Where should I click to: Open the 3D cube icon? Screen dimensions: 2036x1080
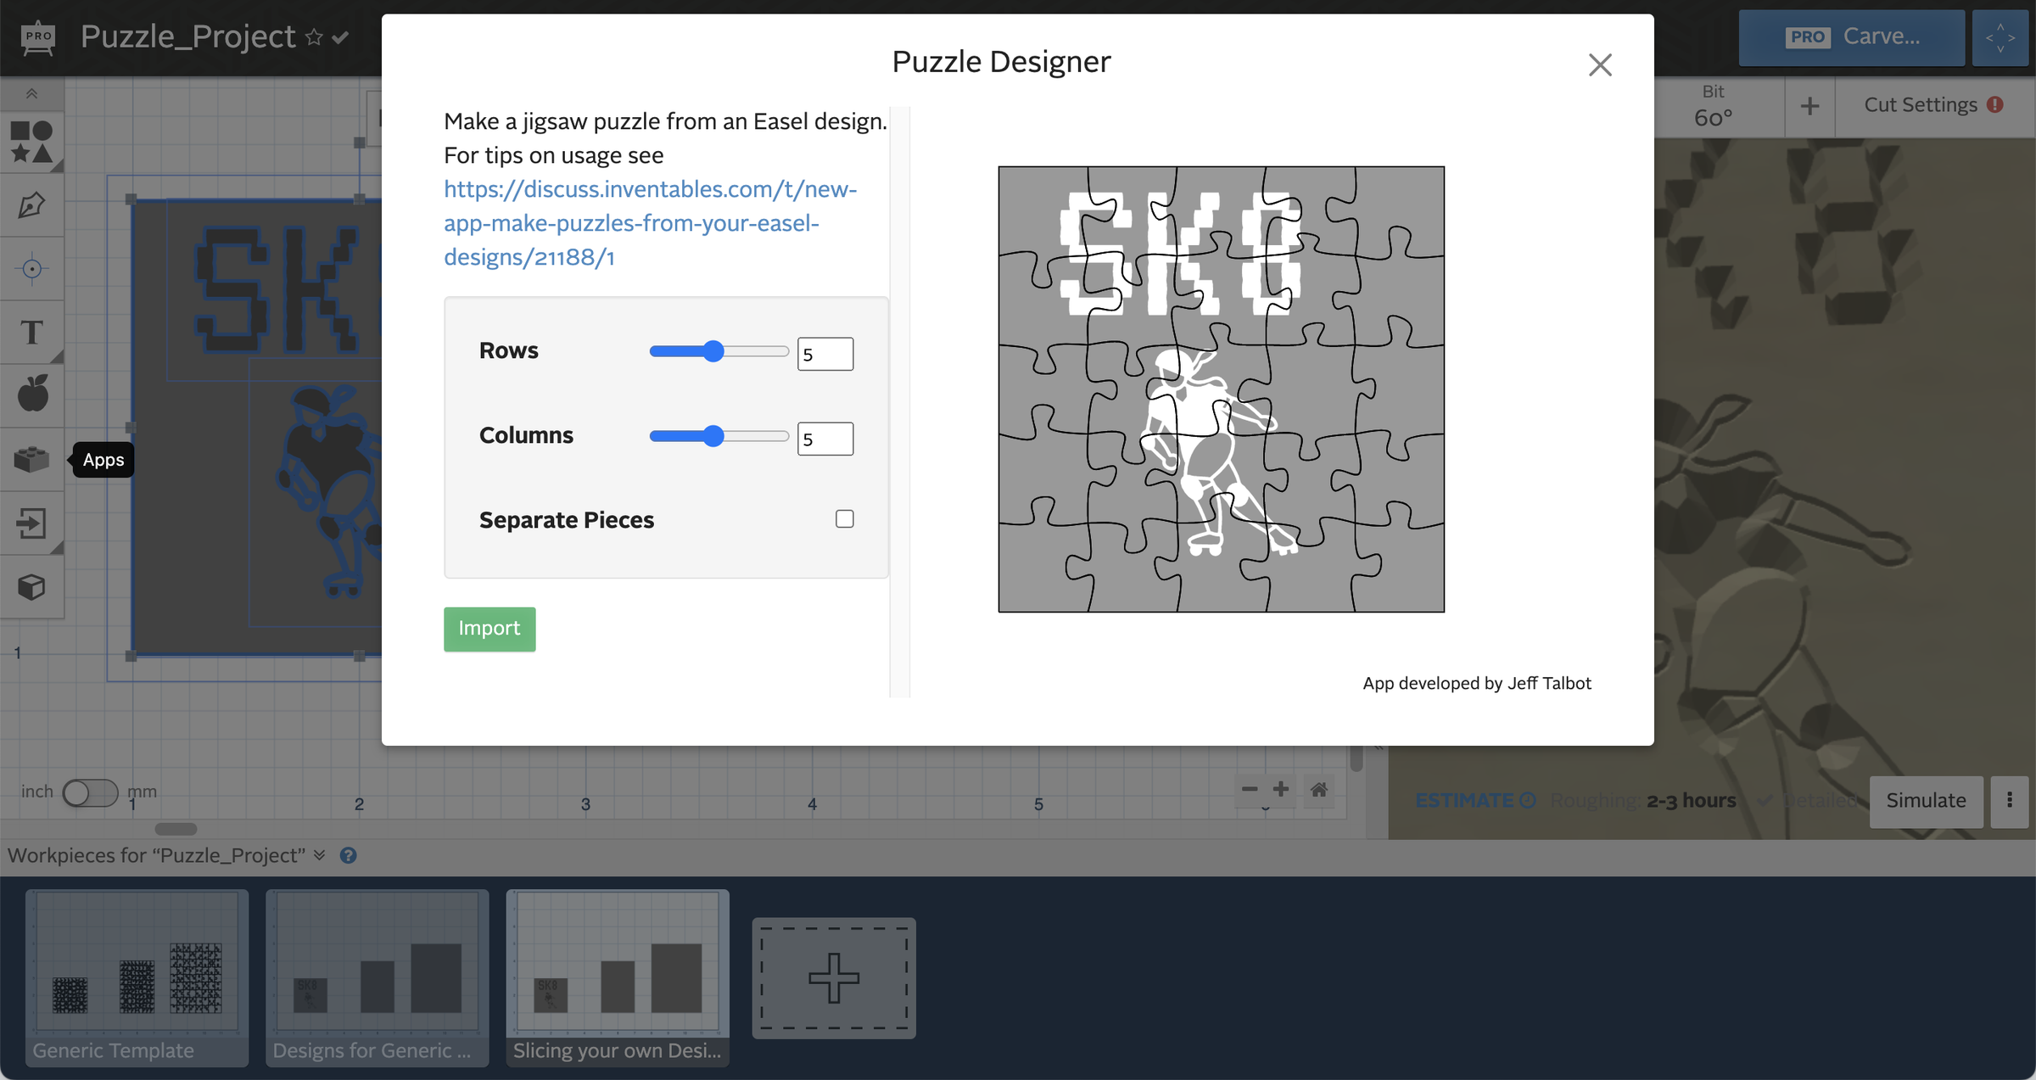32,586
